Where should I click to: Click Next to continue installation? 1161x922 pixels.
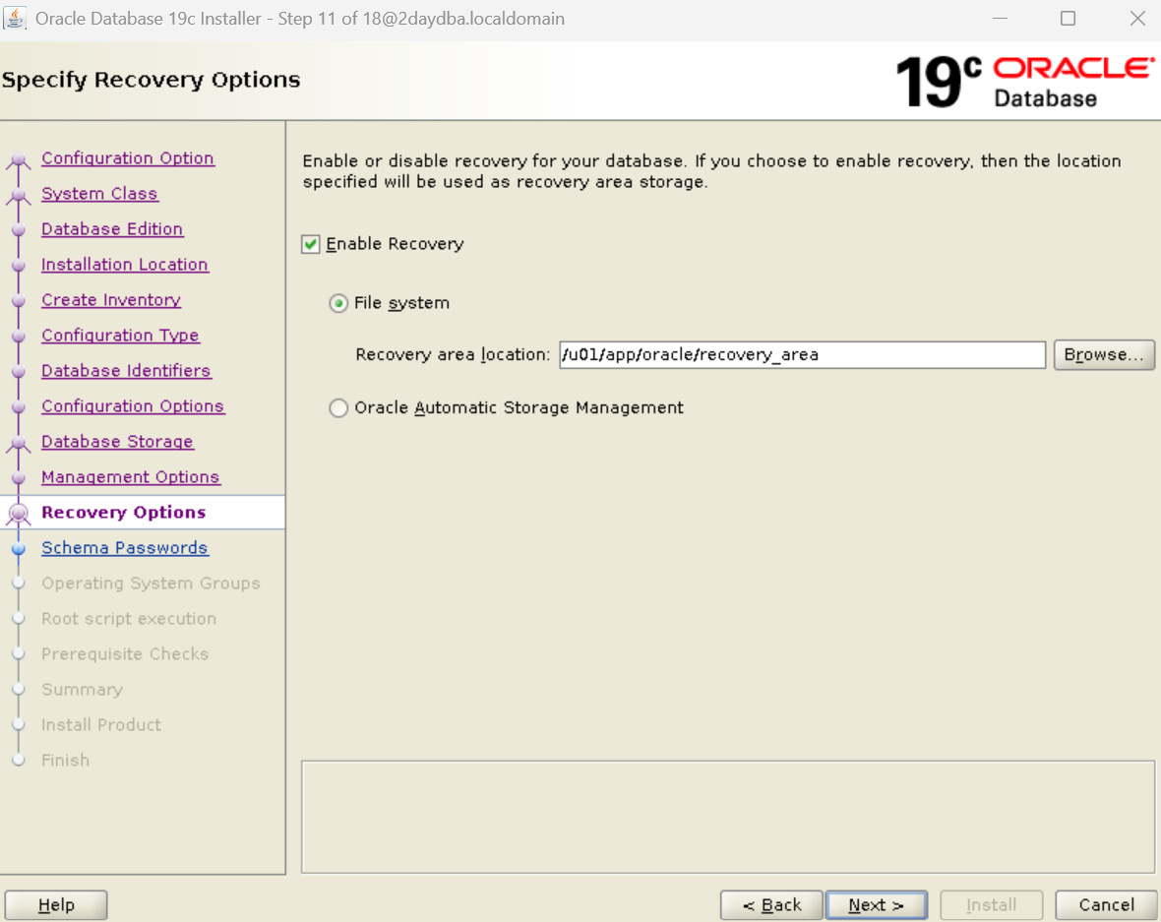click(876, 905)
